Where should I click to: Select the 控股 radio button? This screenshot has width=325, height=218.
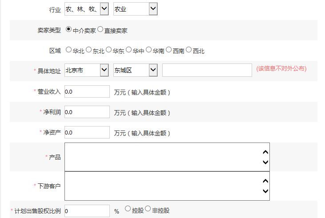click(x=128, y=209)
